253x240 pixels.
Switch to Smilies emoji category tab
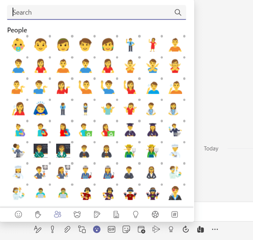pyautogui.click(x=18, y=215)
